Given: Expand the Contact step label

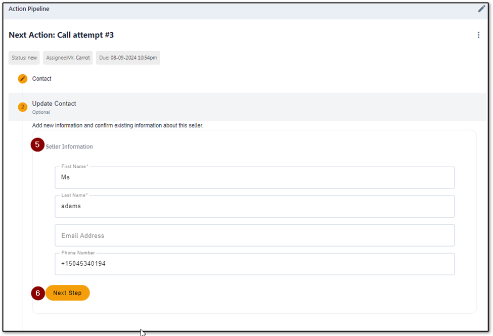Looking at the screenshot, I should pos(42,79).
